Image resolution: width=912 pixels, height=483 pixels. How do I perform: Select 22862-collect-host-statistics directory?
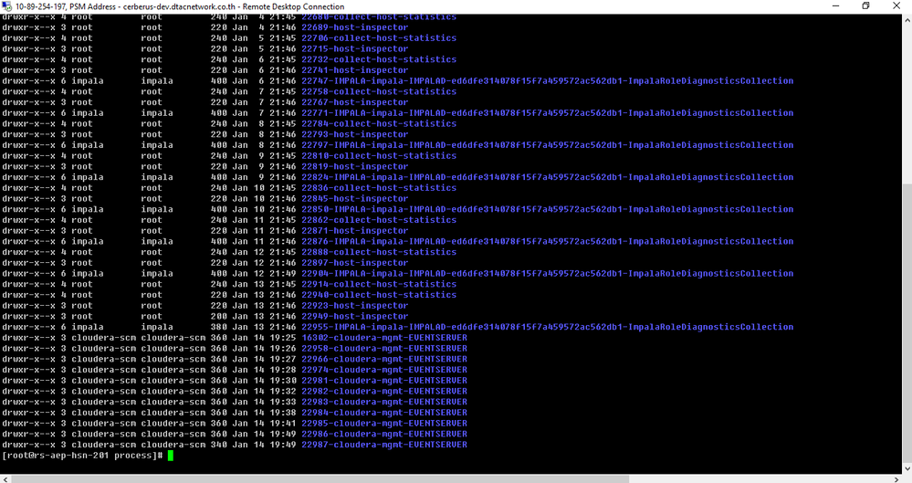tap(379, 220)
